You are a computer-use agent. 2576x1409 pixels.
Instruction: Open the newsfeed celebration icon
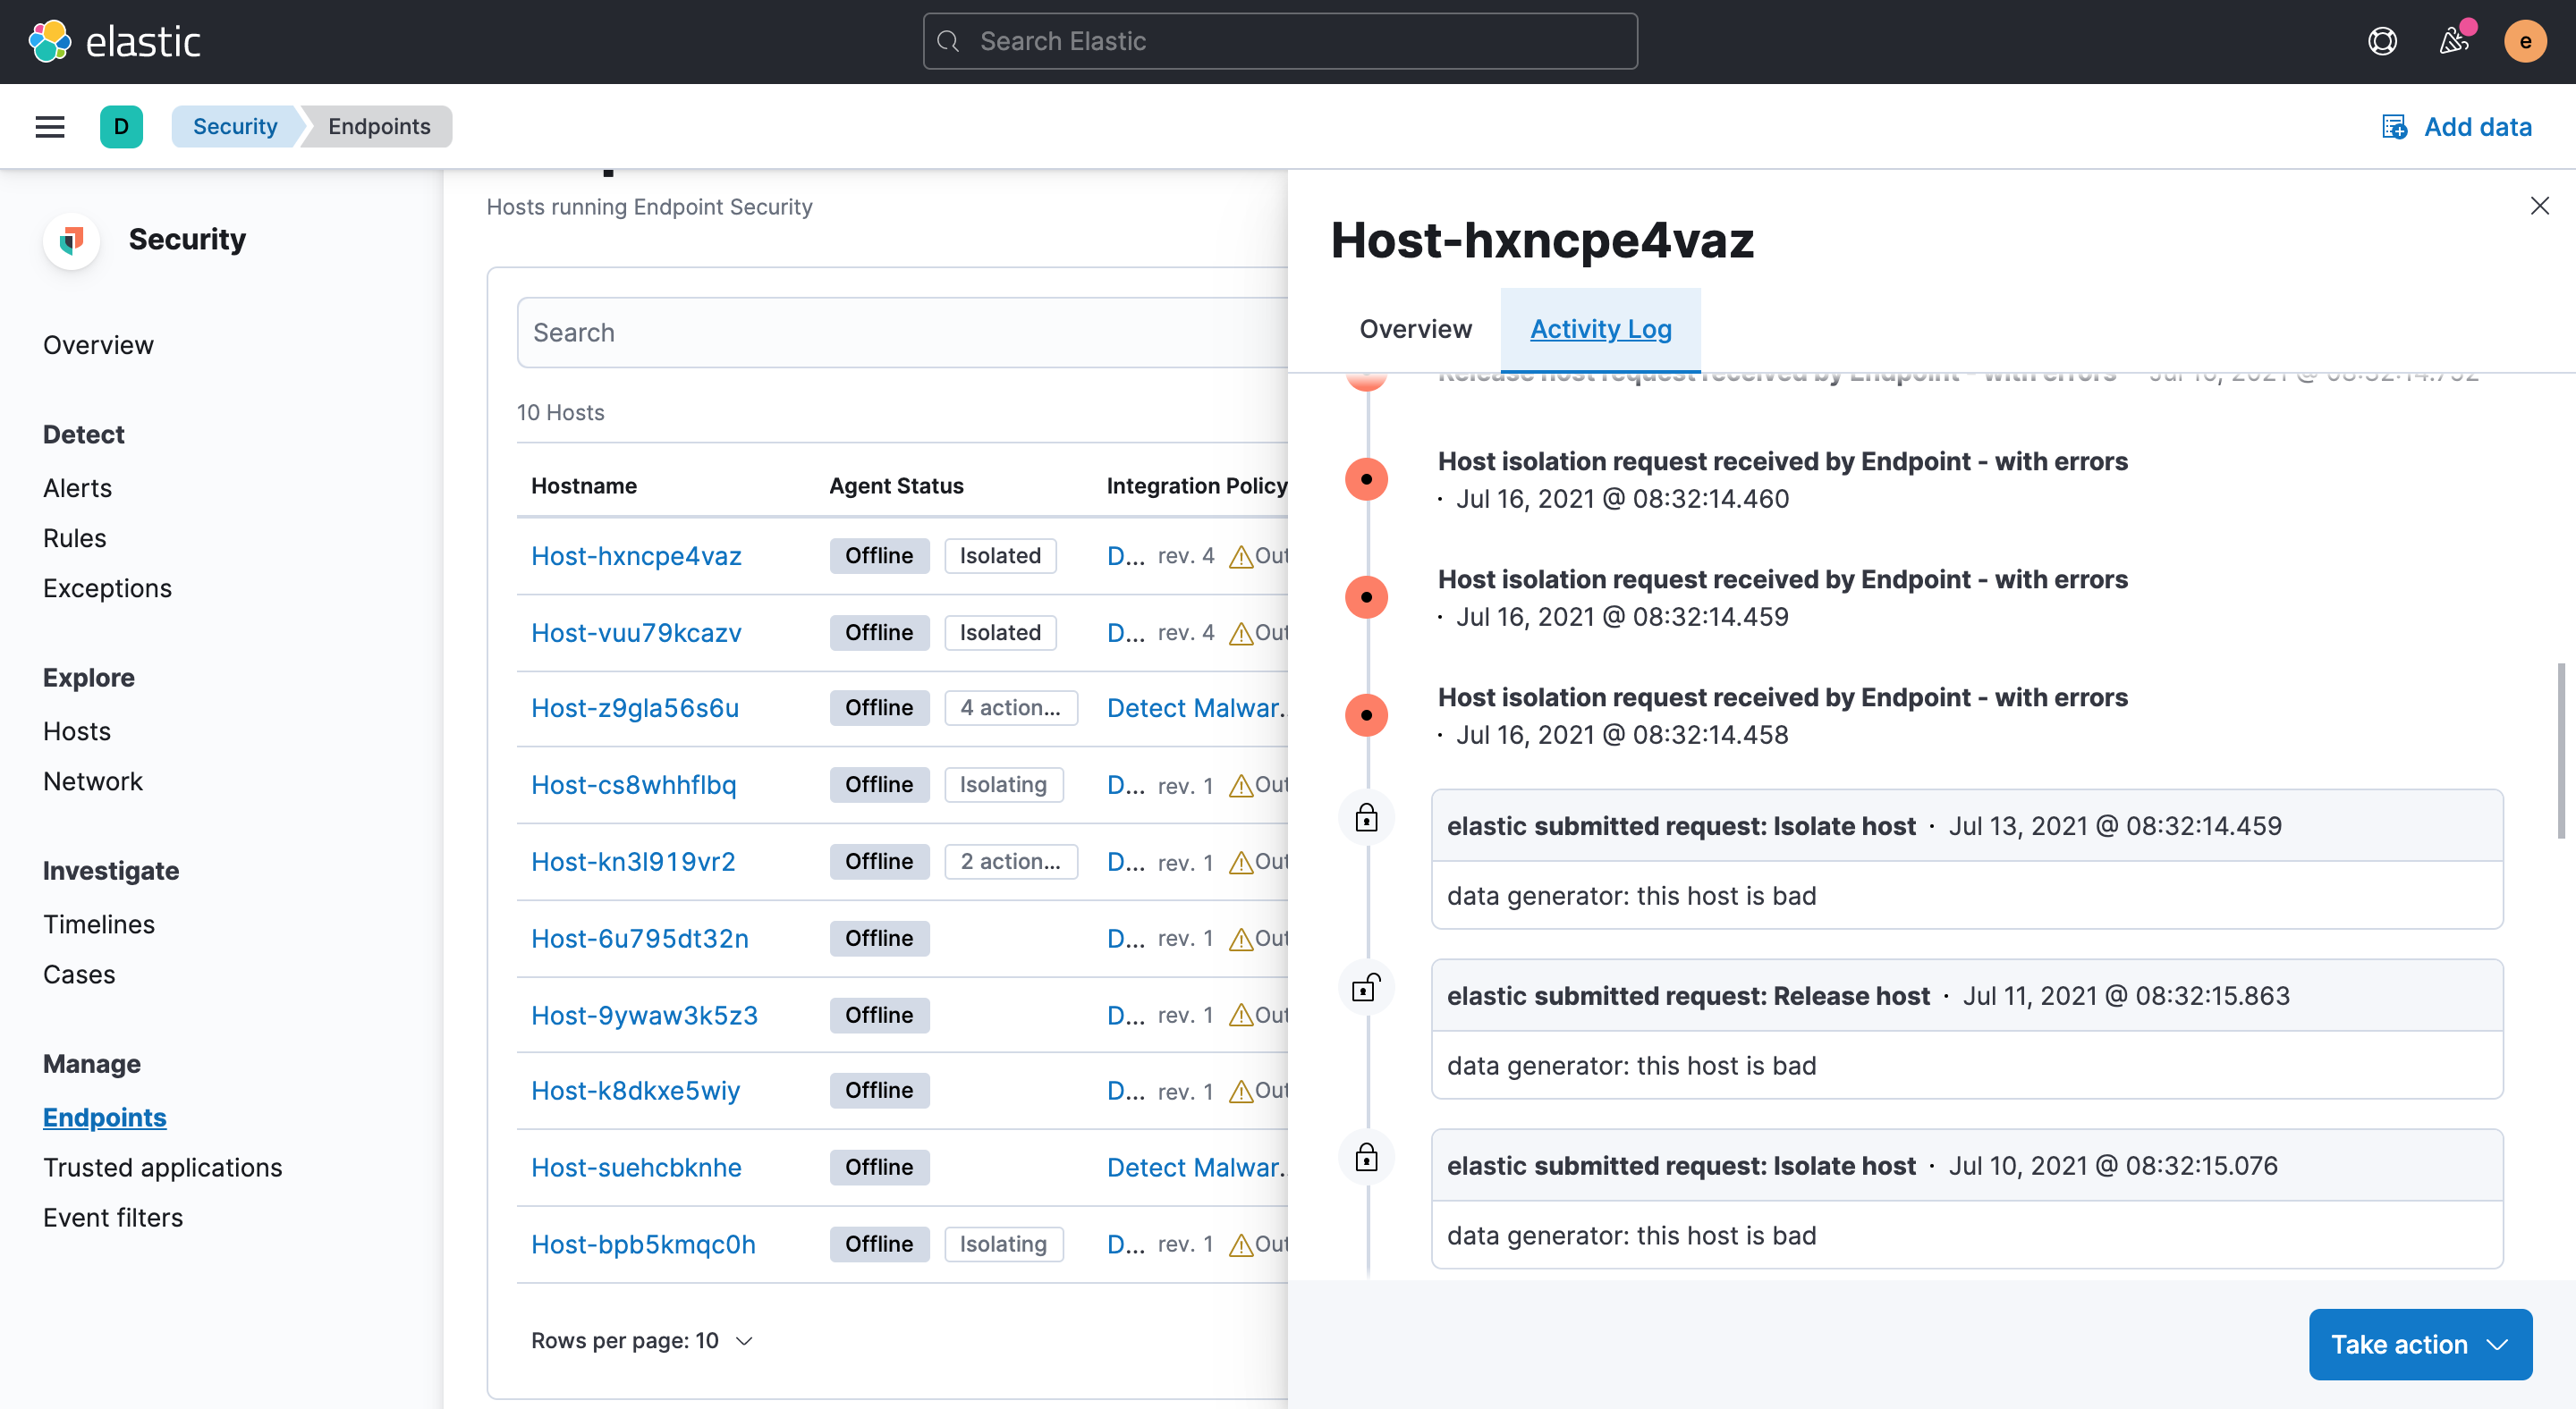click(x=2453, y=41)
